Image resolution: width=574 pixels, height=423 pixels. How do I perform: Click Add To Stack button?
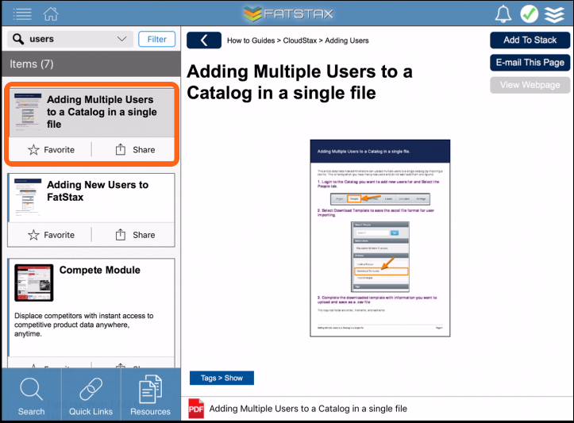tap(530, 40)
